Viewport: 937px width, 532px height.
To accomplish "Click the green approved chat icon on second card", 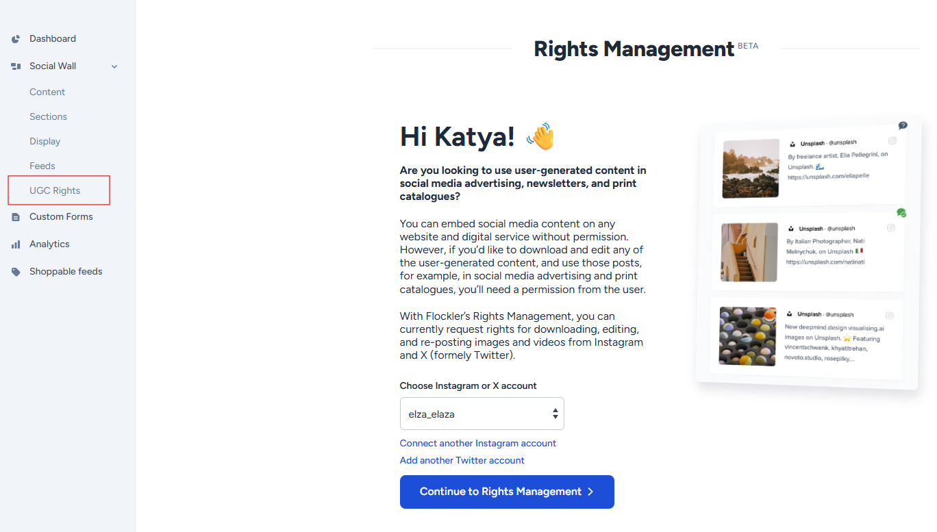I will 901,213.
